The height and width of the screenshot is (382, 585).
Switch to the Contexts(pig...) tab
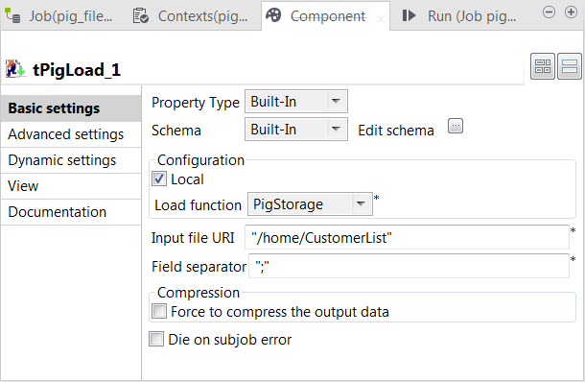point(190,15)
